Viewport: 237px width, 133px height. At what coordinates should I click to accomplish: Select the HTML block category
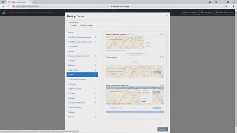[82, 33]
